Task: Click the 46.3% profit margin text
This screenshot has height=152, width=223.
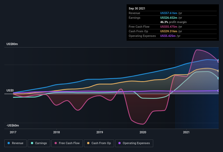Action: [173, 22]
